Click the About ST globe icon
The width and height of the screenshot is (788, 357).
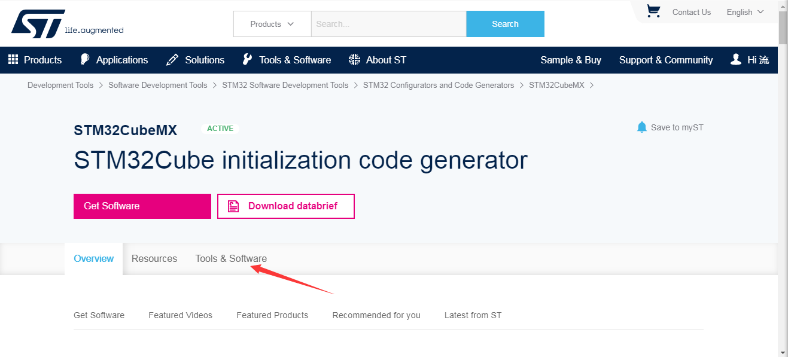coord(355,60)
